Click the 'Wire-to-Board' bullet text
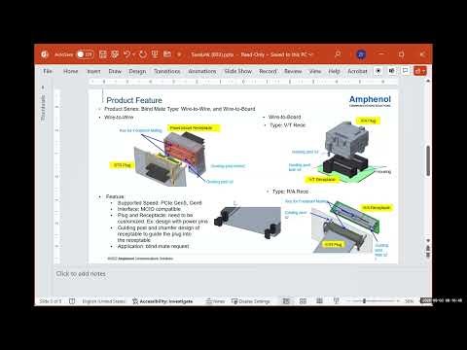 point(285,117)
